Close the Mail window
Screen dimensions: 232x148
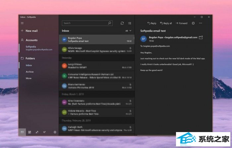(x=209, y=17)
